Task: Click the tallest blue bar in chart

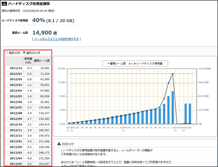Action: 173,108
